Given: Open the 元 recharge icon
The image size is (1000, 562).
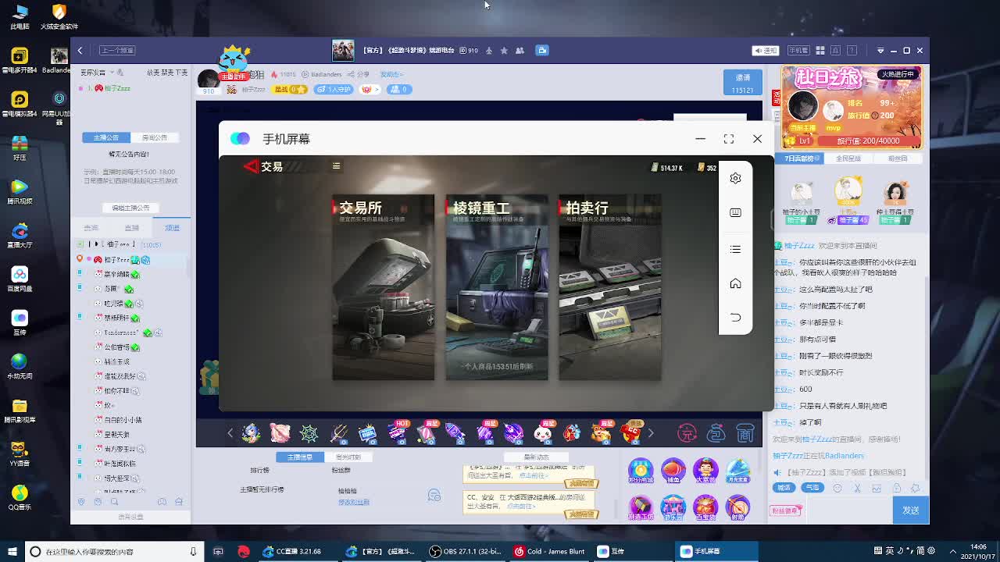Looking at the screenshot, I should pos(687,433).
